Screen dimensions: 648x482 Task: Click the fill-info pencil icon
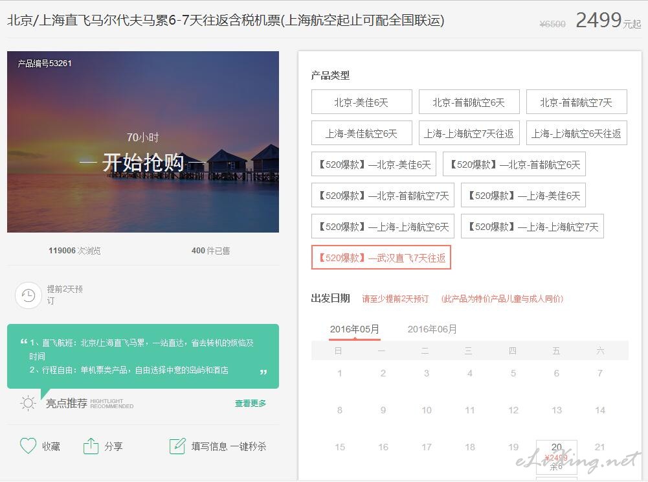[177, 446]
